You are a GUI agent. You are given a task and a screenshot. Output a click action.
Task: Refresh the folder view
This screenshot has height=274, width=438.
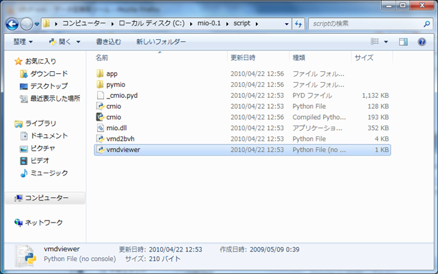point(298,24)
